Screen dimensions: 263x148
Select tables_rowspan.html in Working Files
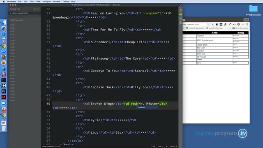point(20,13)
